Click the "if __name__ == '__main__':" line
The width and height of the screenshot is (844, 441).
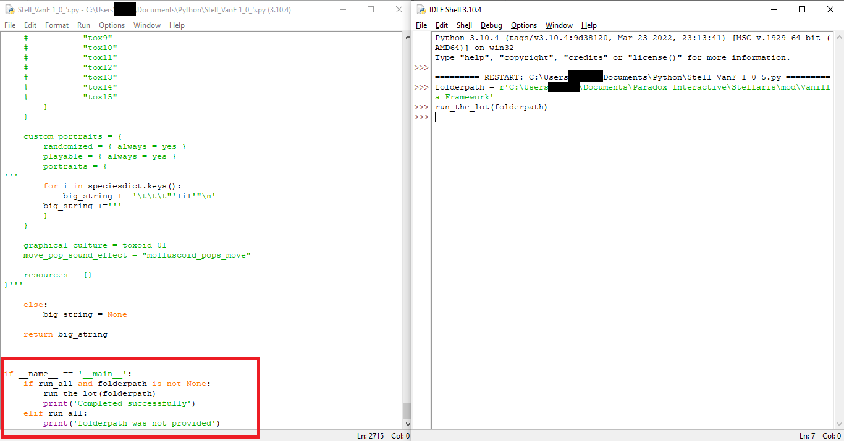point(68,374)
